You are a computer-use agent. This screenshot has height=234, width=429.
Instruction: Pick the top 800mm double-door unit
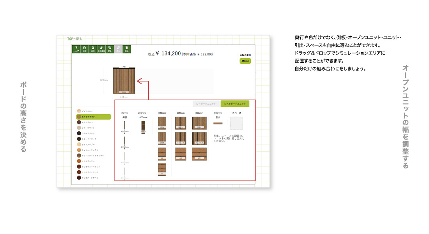point(199,123)
